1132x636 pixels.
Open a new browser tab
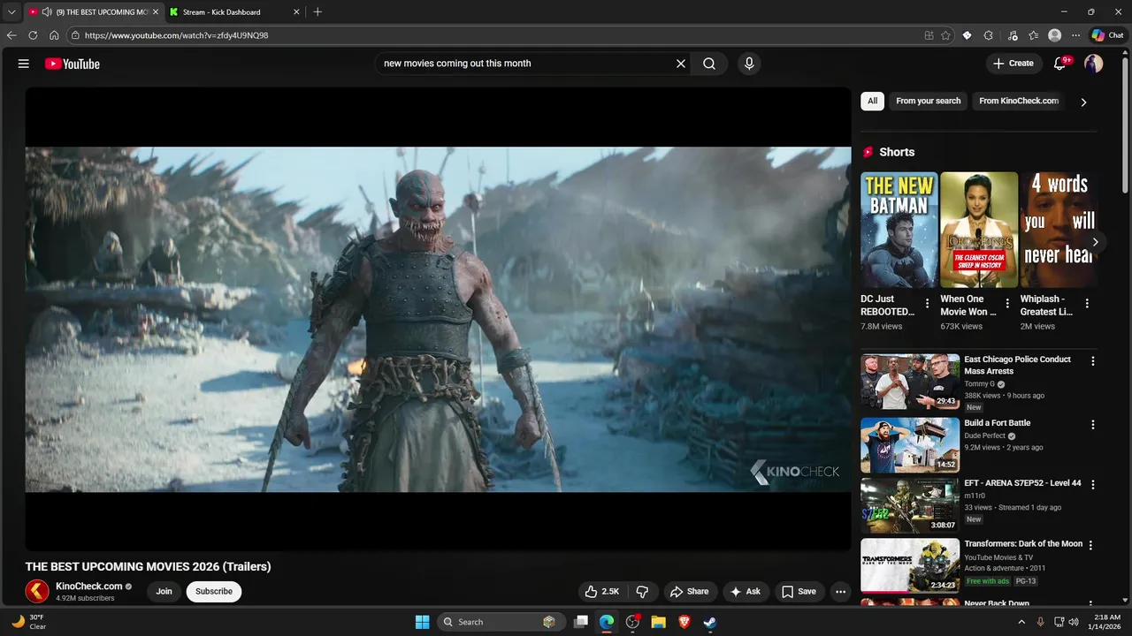pyautogui.click(x=317, y=12)
